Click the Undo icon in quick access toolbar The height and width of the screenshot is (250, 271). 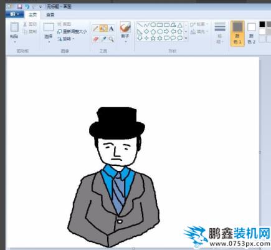27,7
